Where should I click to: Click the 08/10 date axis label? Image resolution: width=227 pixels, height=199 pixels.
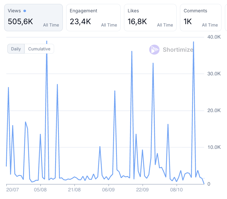[x=177, y=190]
